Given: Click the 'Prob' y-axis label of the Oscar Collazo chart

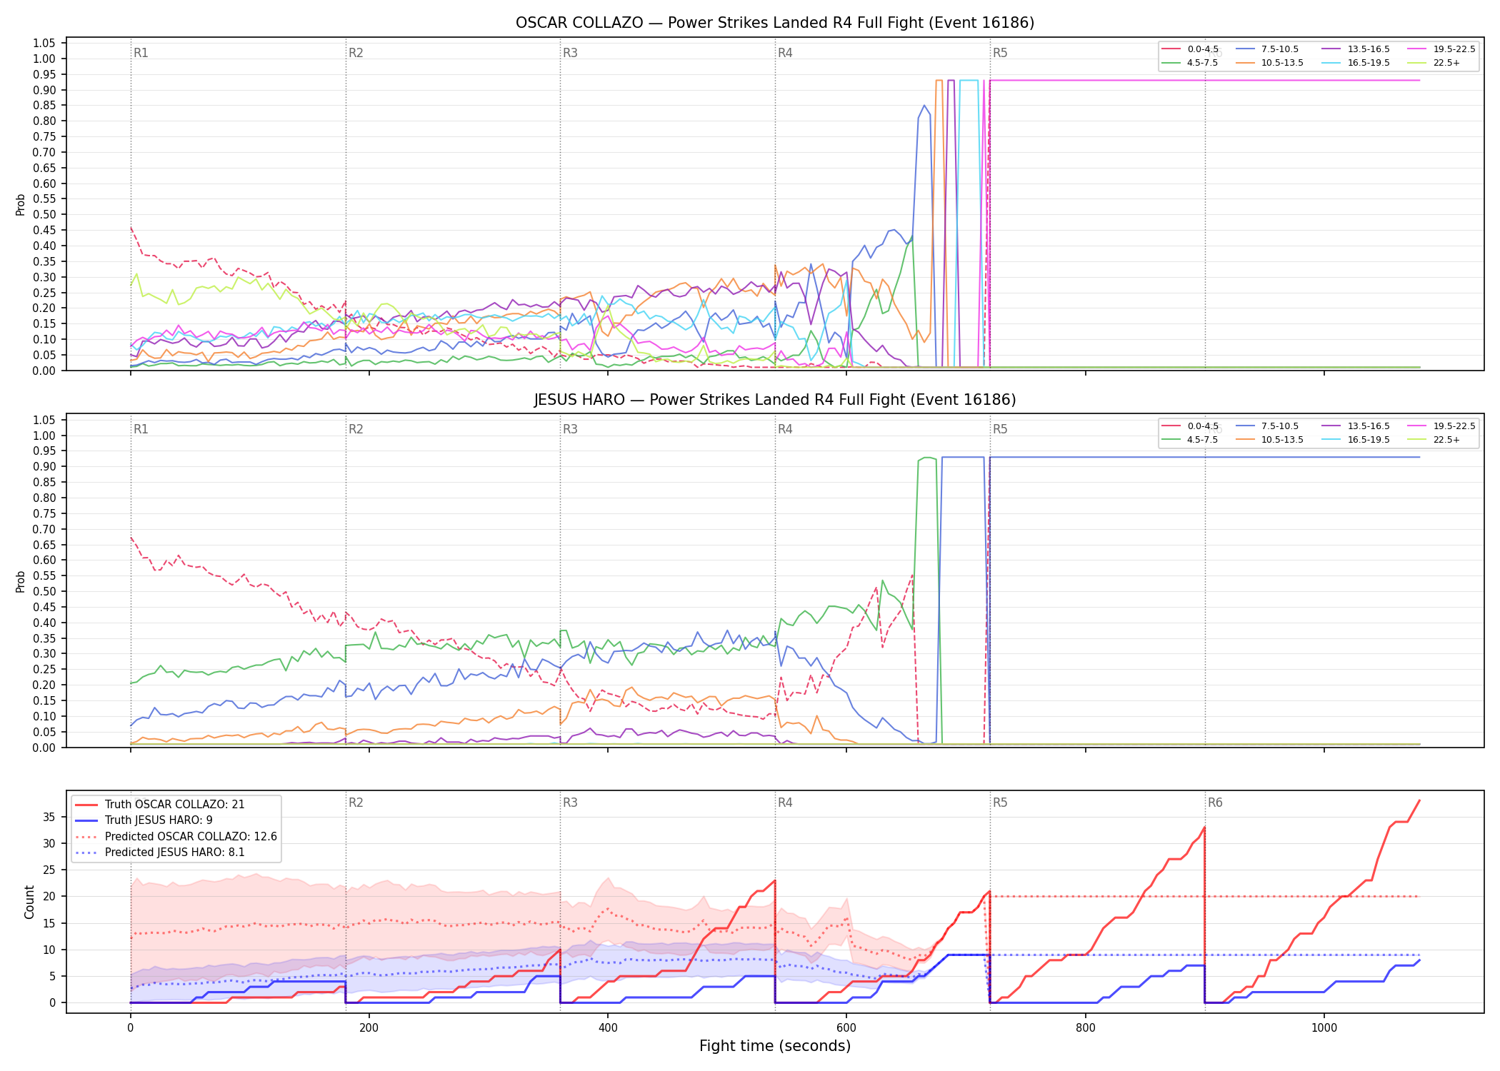Looking at the screenshot, I should (21, 205).
